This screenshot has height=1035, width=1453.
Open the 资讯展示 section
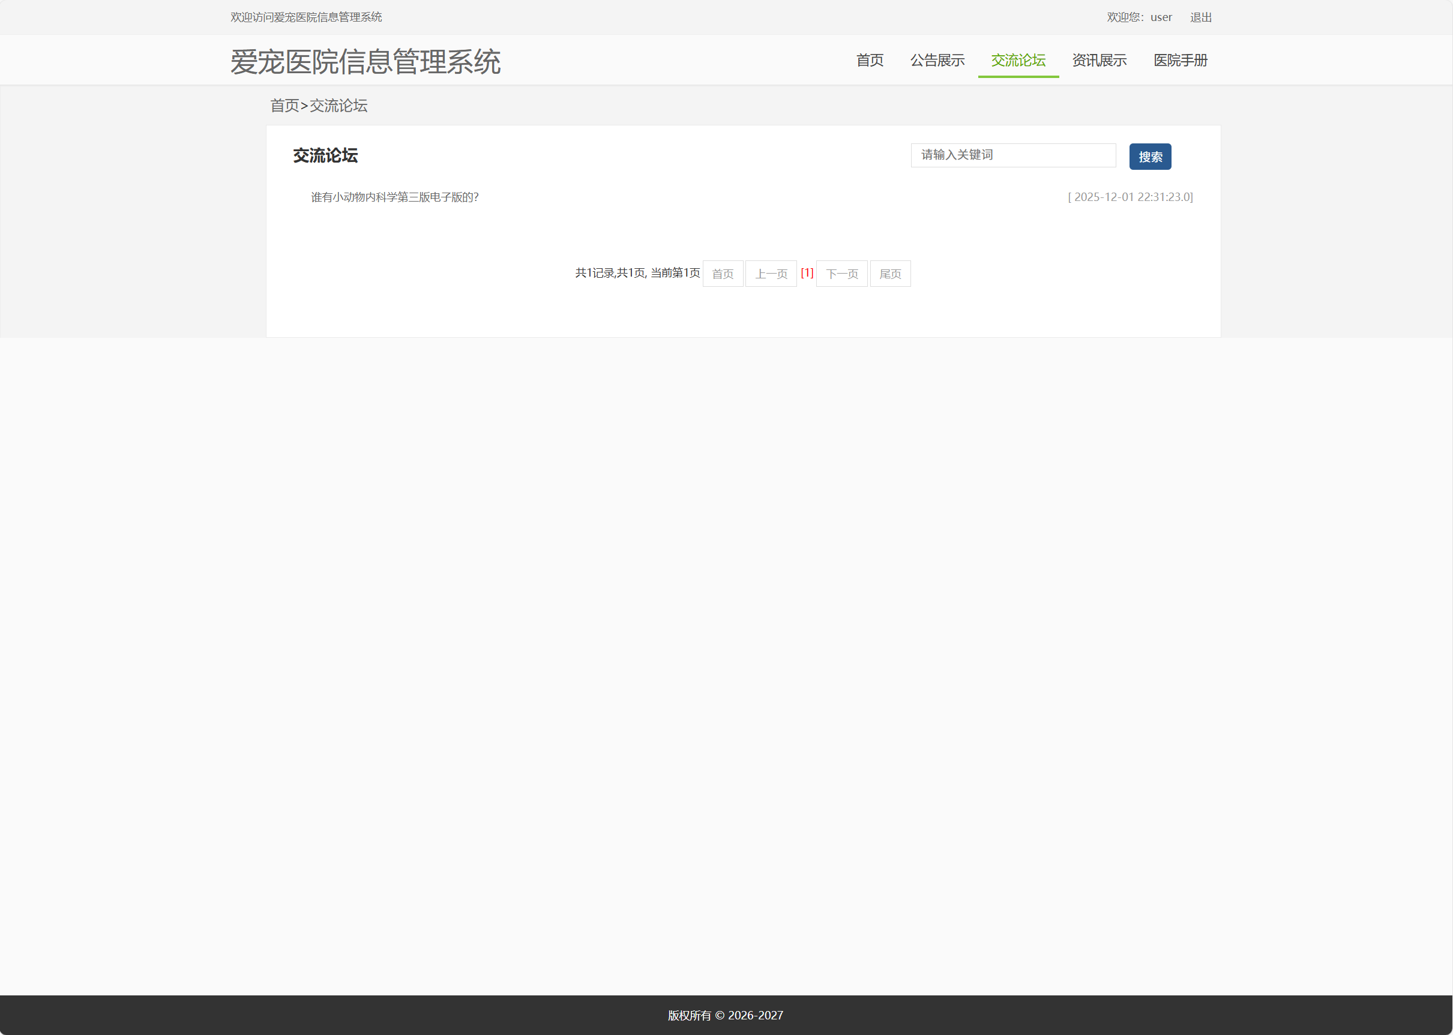(1098, 61)
